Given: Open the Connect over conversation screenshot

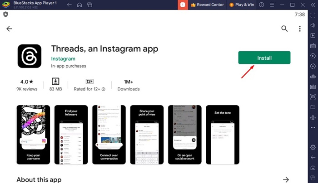Looking at the screenshot, I should [109, 135].
